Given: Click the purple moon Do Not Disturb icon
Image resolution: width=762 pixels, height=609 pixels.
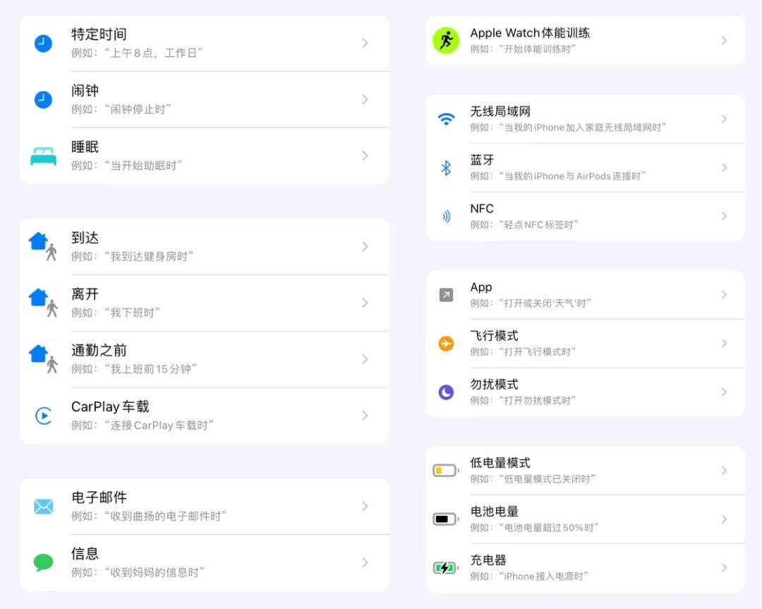Looking at the screenshot, I should point(446,392).
